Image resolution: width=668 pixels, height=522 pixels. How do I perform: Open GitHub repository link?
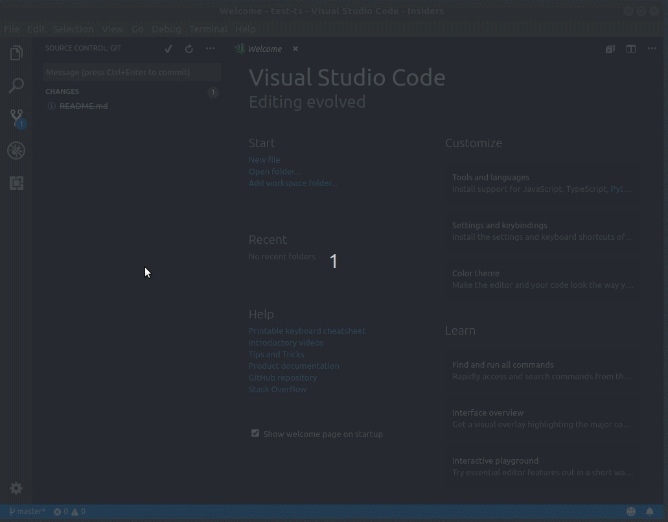point(282,377)
